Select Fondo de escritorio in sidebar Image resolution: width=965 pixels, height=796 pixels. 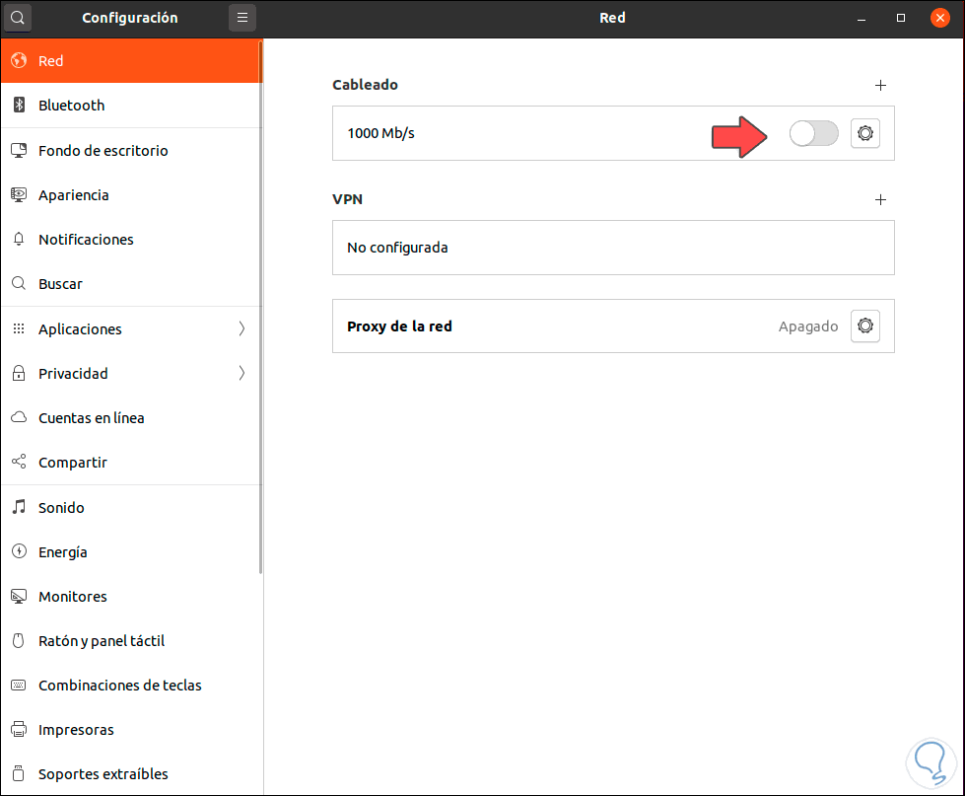coord(103,151)
